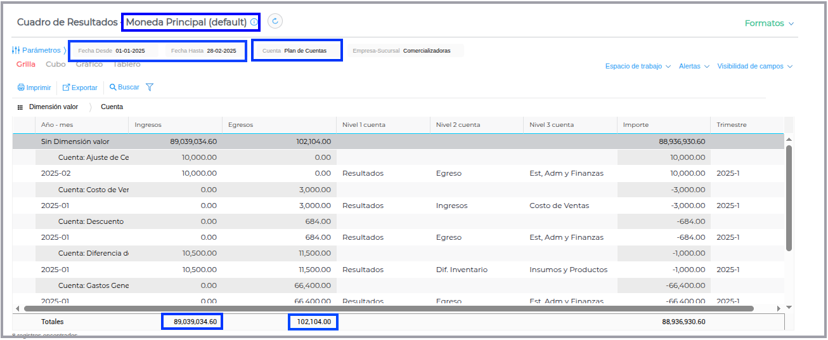Click the filter funnel icon
Image resolution: width=828 pixels, height=340 pixels.
coord(150,88)
